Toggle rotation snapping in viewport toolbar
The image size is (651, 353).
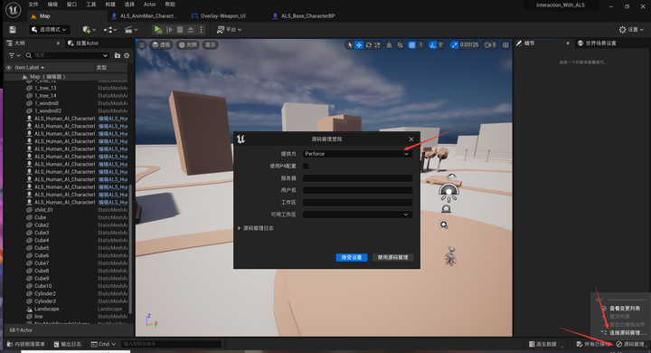click(432, 45)
